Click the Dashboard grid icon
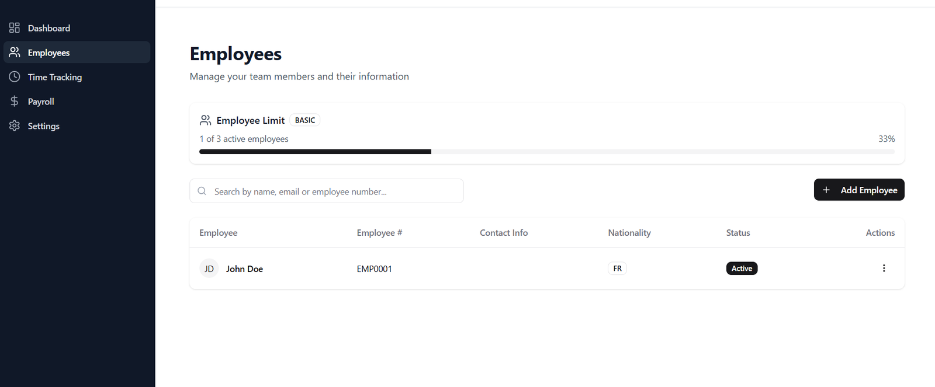This screenshot has width=935, height=387. pos(15,28)
